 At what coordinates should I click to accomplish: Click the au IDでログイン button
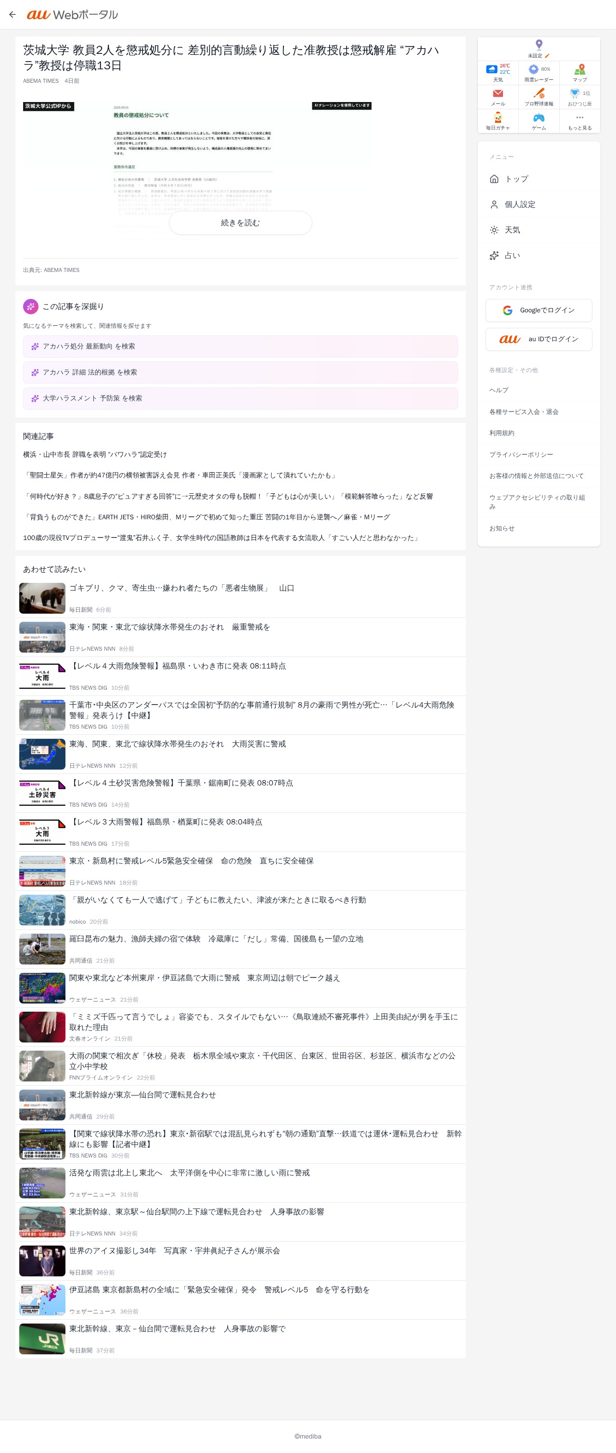coord(539,339)
